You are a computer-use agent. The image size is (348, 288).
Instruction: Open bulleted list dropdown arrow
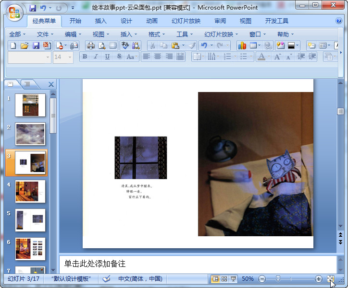coord(251,57)
